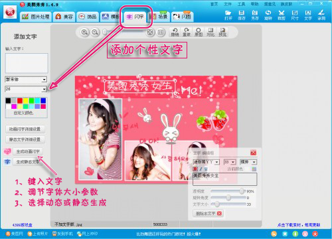This screenshot has height=239, width=332.
Task: Open the 帮助 menu
Action: pyautogui.click(x=254, y=4)
